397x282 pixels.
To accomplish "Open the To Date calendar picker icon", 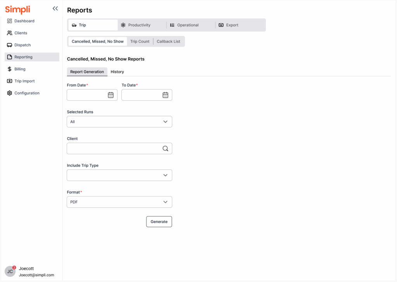I will pos(165,95).
